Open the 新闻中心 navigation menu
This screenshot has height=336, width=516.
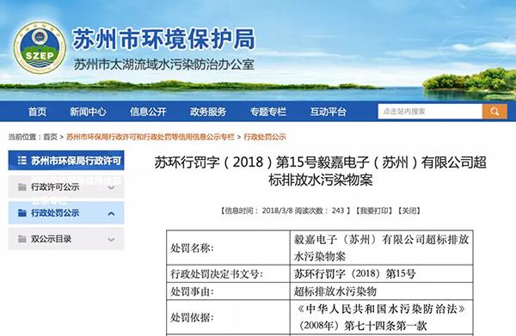point(88,112)
